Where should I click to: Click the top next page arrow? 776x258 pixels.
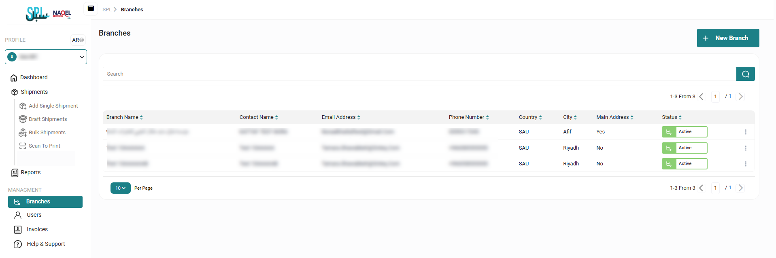coord(740,97)
